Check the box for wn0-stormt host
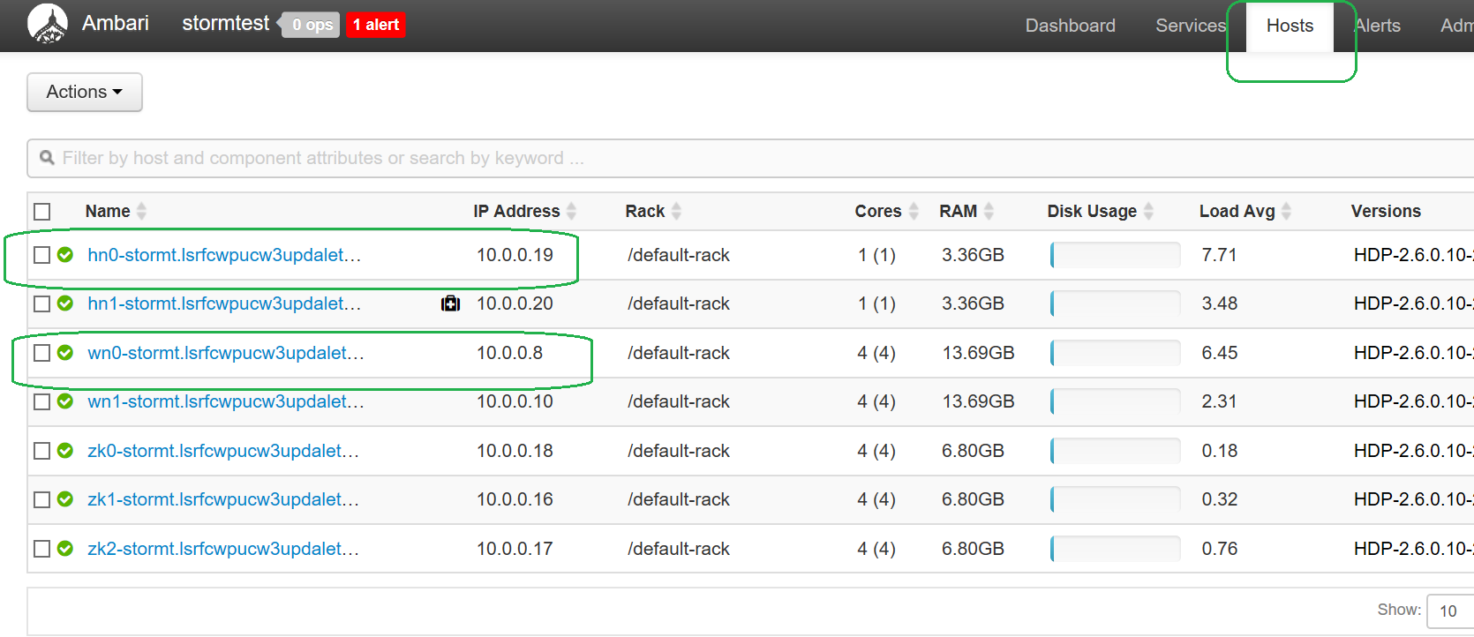This screenshot has width=1474, height=637. pos(41,353)
